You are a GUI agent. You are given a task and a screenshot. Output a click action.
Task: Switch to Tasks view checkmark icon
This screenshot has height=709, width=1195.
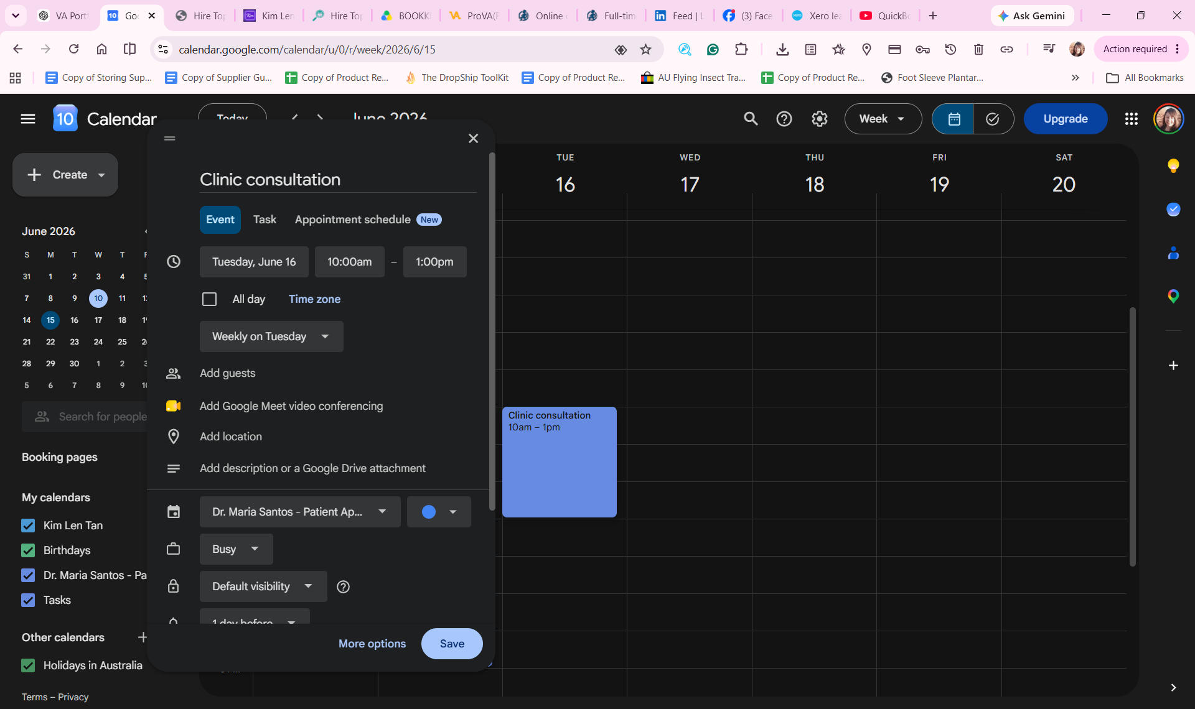point(993,119)
